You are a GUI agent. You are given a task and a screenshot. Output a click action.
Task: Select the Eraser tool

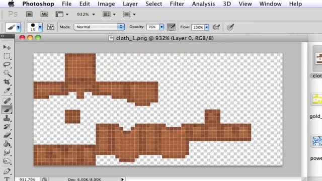coord(7,135)
